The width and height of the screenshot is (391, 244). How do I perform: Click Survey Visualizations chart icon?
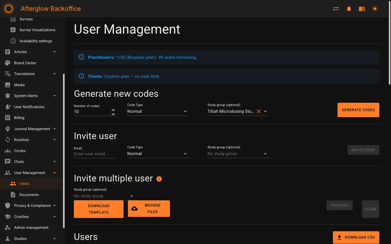pyautogui.click(x=13, y=30)
